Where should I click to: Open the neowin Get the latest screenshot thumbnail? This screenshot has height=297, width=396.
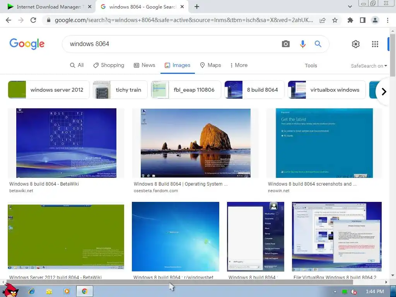(324, 143)
